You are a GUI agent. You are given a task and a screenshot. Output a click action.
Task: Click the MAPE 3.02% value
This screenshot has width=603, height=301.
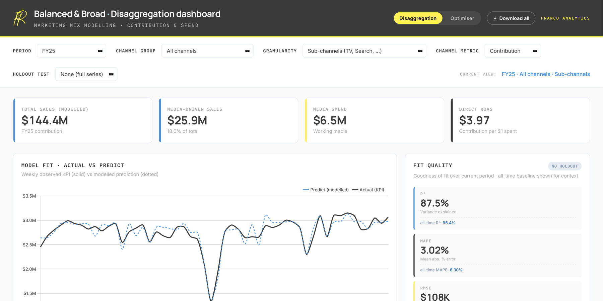(x=434, y=250)
